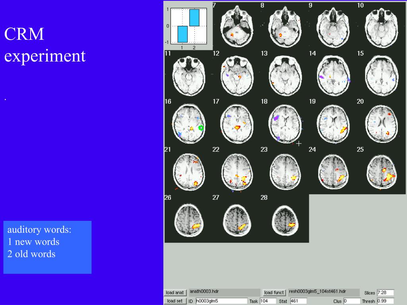Click the yellow activation cluster on slice 25

(x=389, y=177)
